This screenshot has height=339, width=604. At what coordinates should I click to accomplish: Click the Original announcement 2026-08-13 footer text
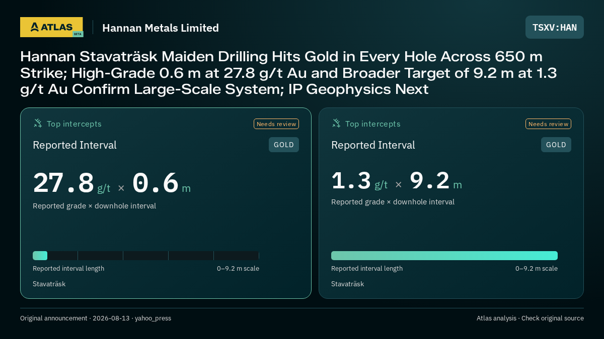96,318
